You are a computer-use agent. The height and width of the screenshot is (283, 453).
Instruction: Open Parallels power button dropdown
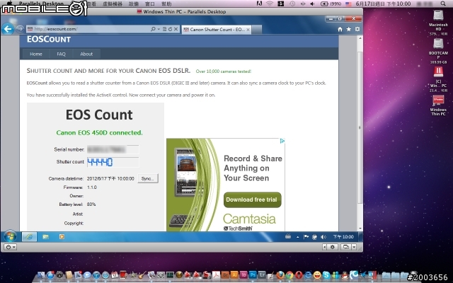coord(10,247)
